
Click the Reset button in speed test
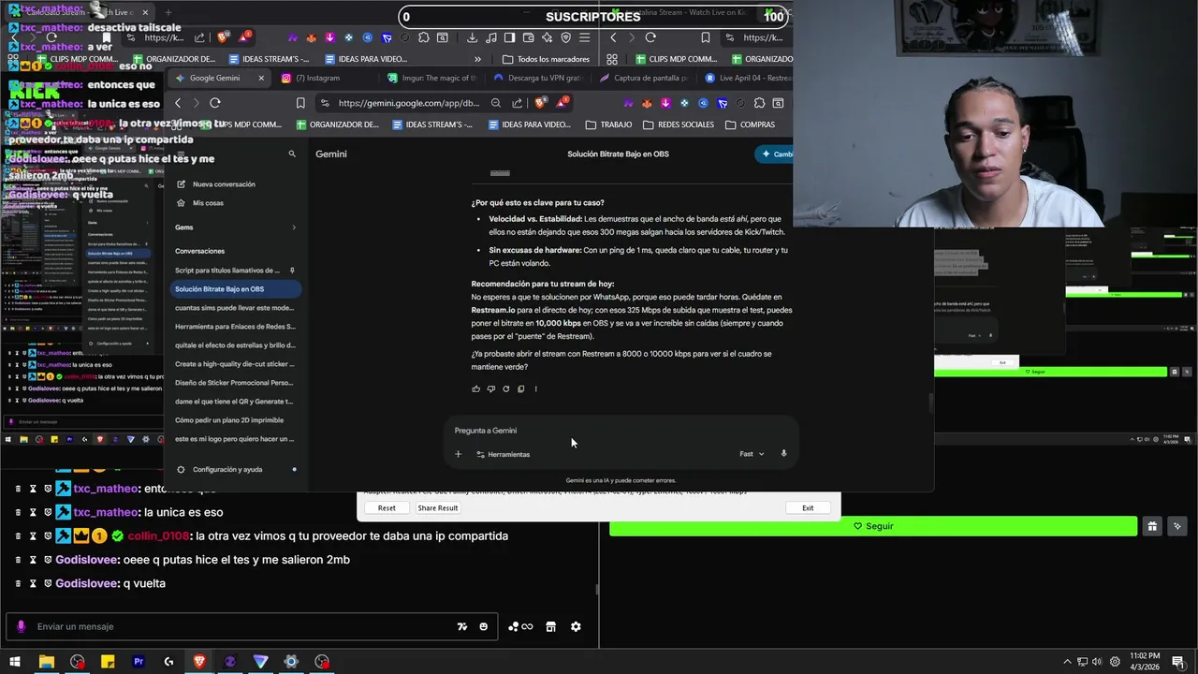(387, 508)
